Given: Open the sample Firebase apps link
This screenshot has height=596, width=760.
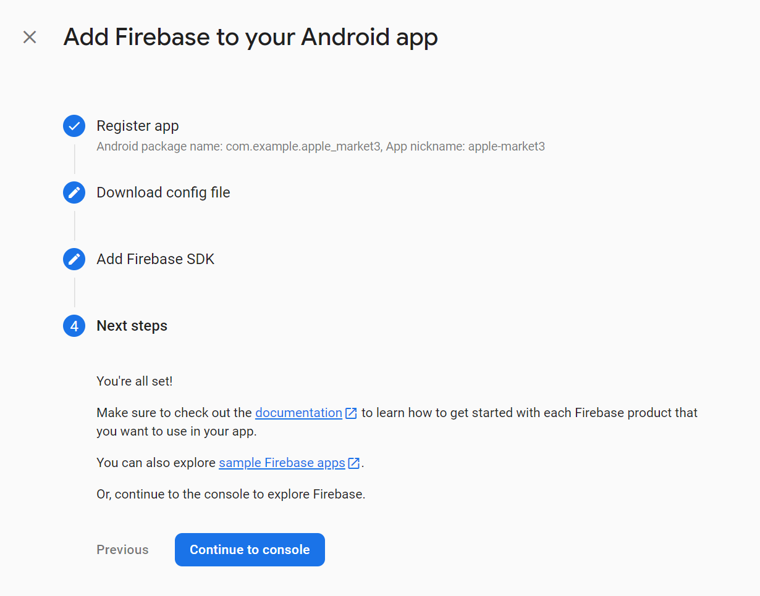Looking at the screenshot, I should pyautogui.click(x=282, y=463).
